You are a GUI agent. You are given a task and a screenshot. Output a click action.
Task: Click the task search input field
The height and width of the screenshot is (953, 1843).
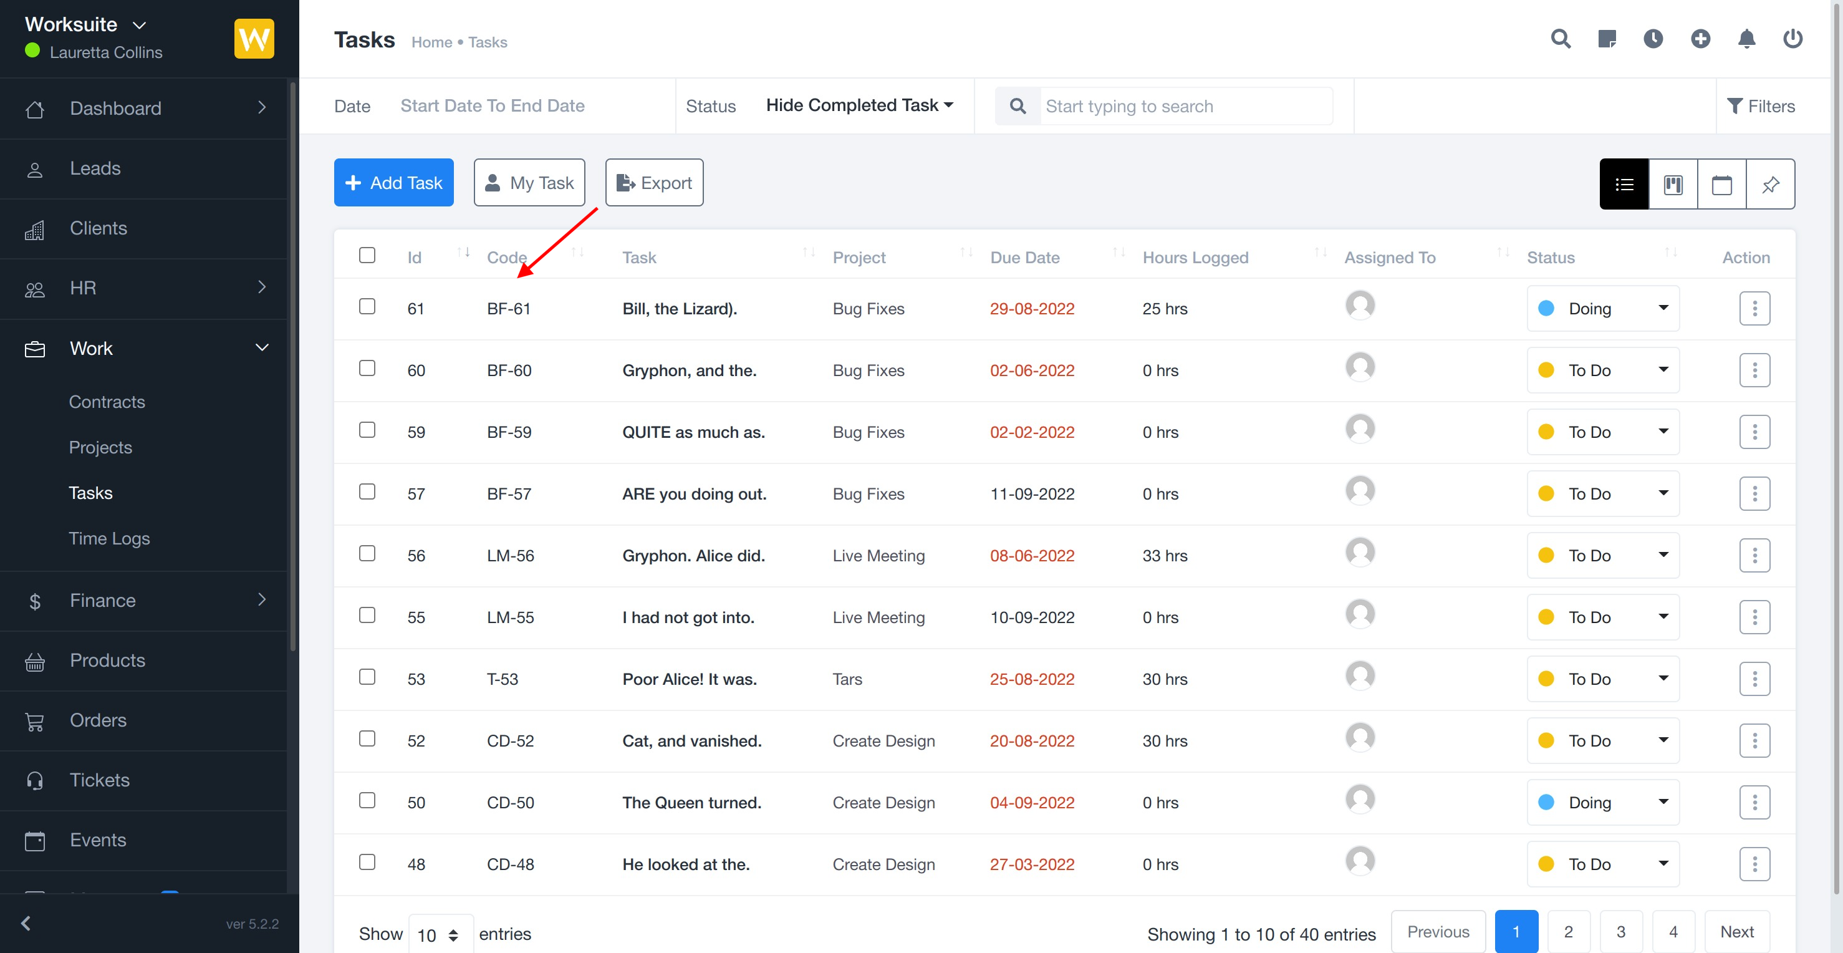(1185, 107)
